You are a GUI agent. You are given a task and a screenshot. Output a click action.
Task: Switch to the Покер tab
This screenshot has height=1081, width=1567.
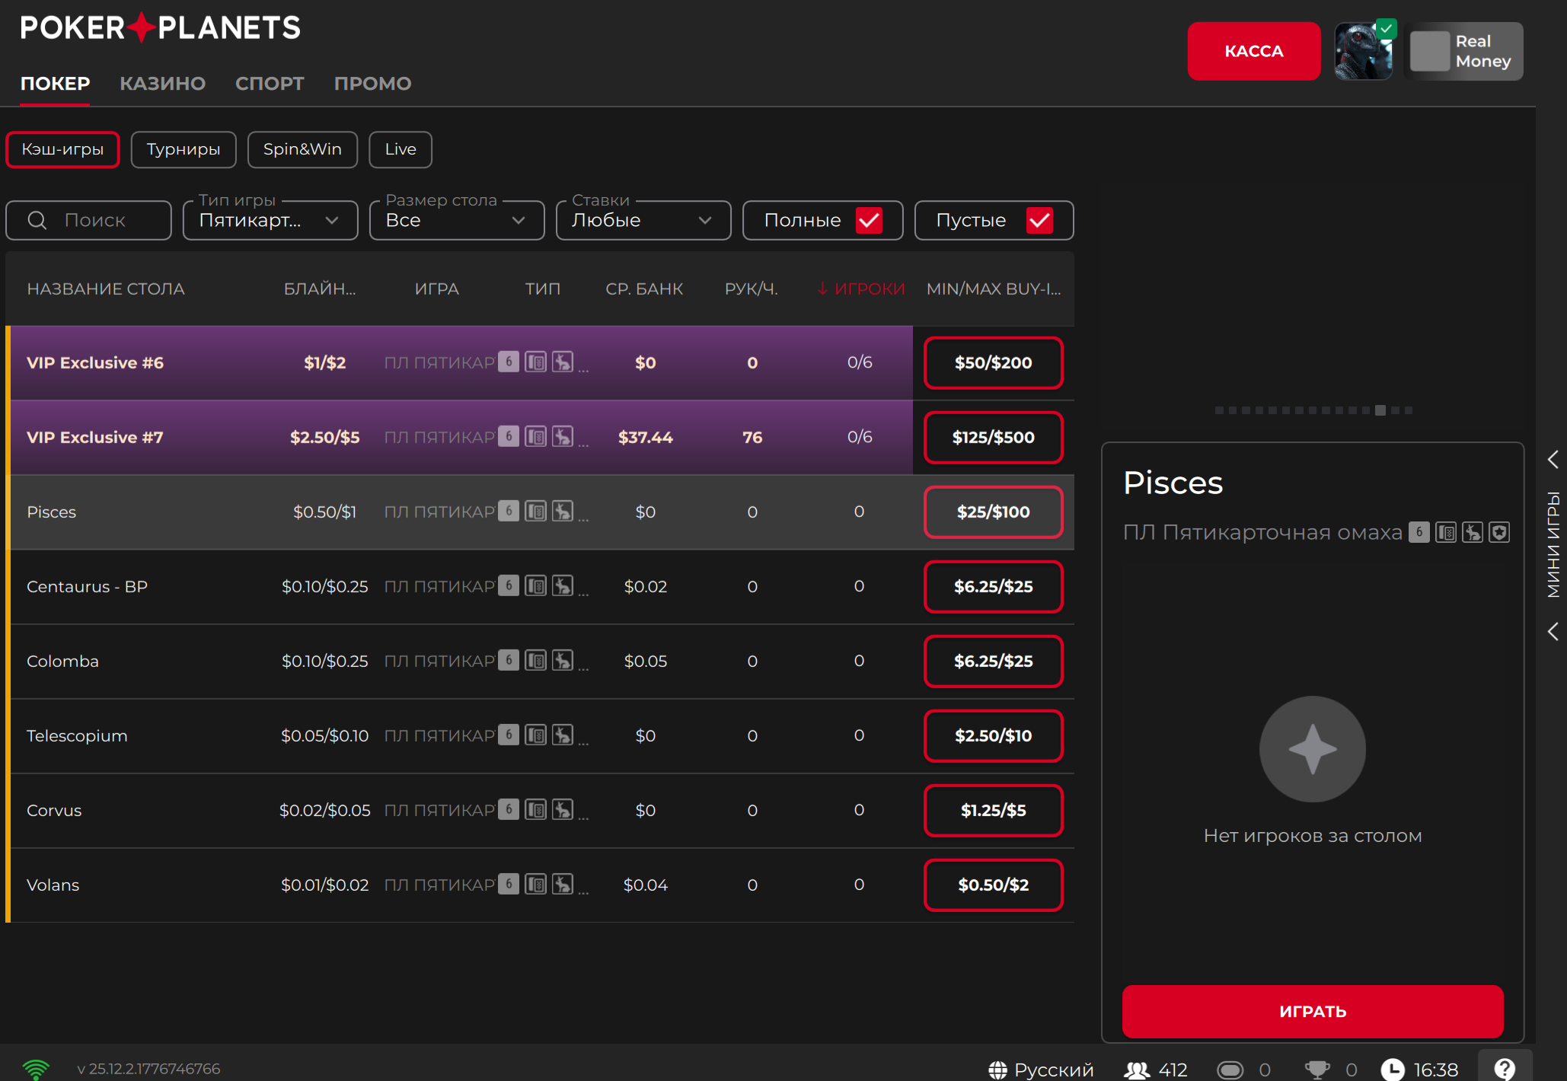point(55,83)
